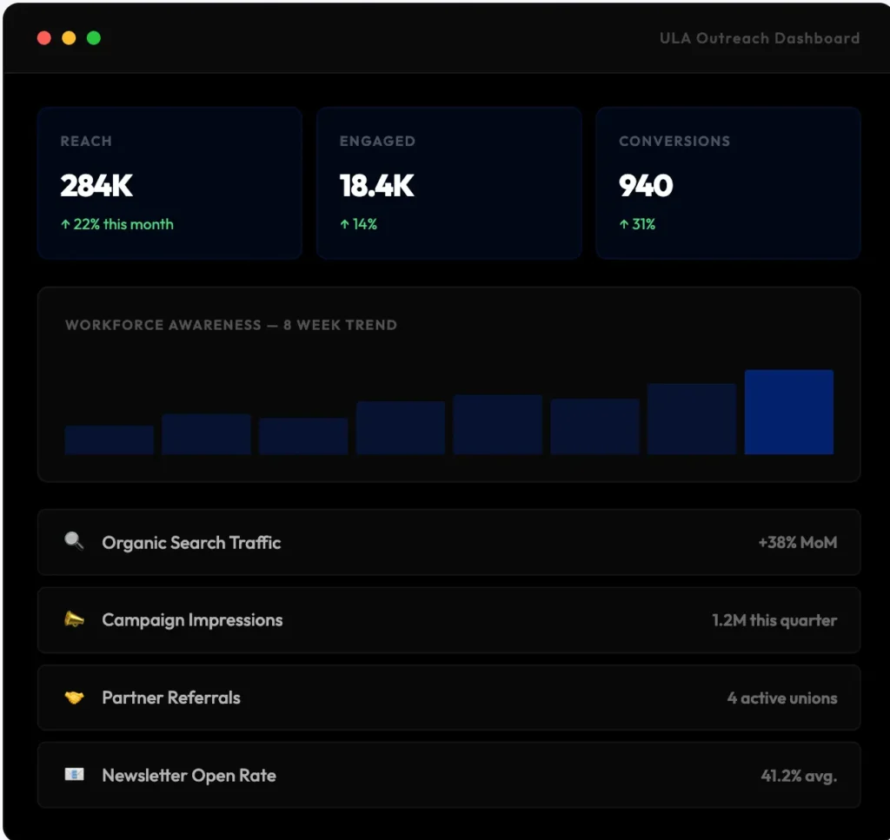Select the brightest final week bar in trend chart

coord(789,412)
